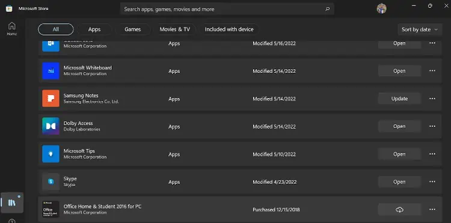Open the user profile avatar
This screenshot has height=223, width=451.
click(381, 8)
